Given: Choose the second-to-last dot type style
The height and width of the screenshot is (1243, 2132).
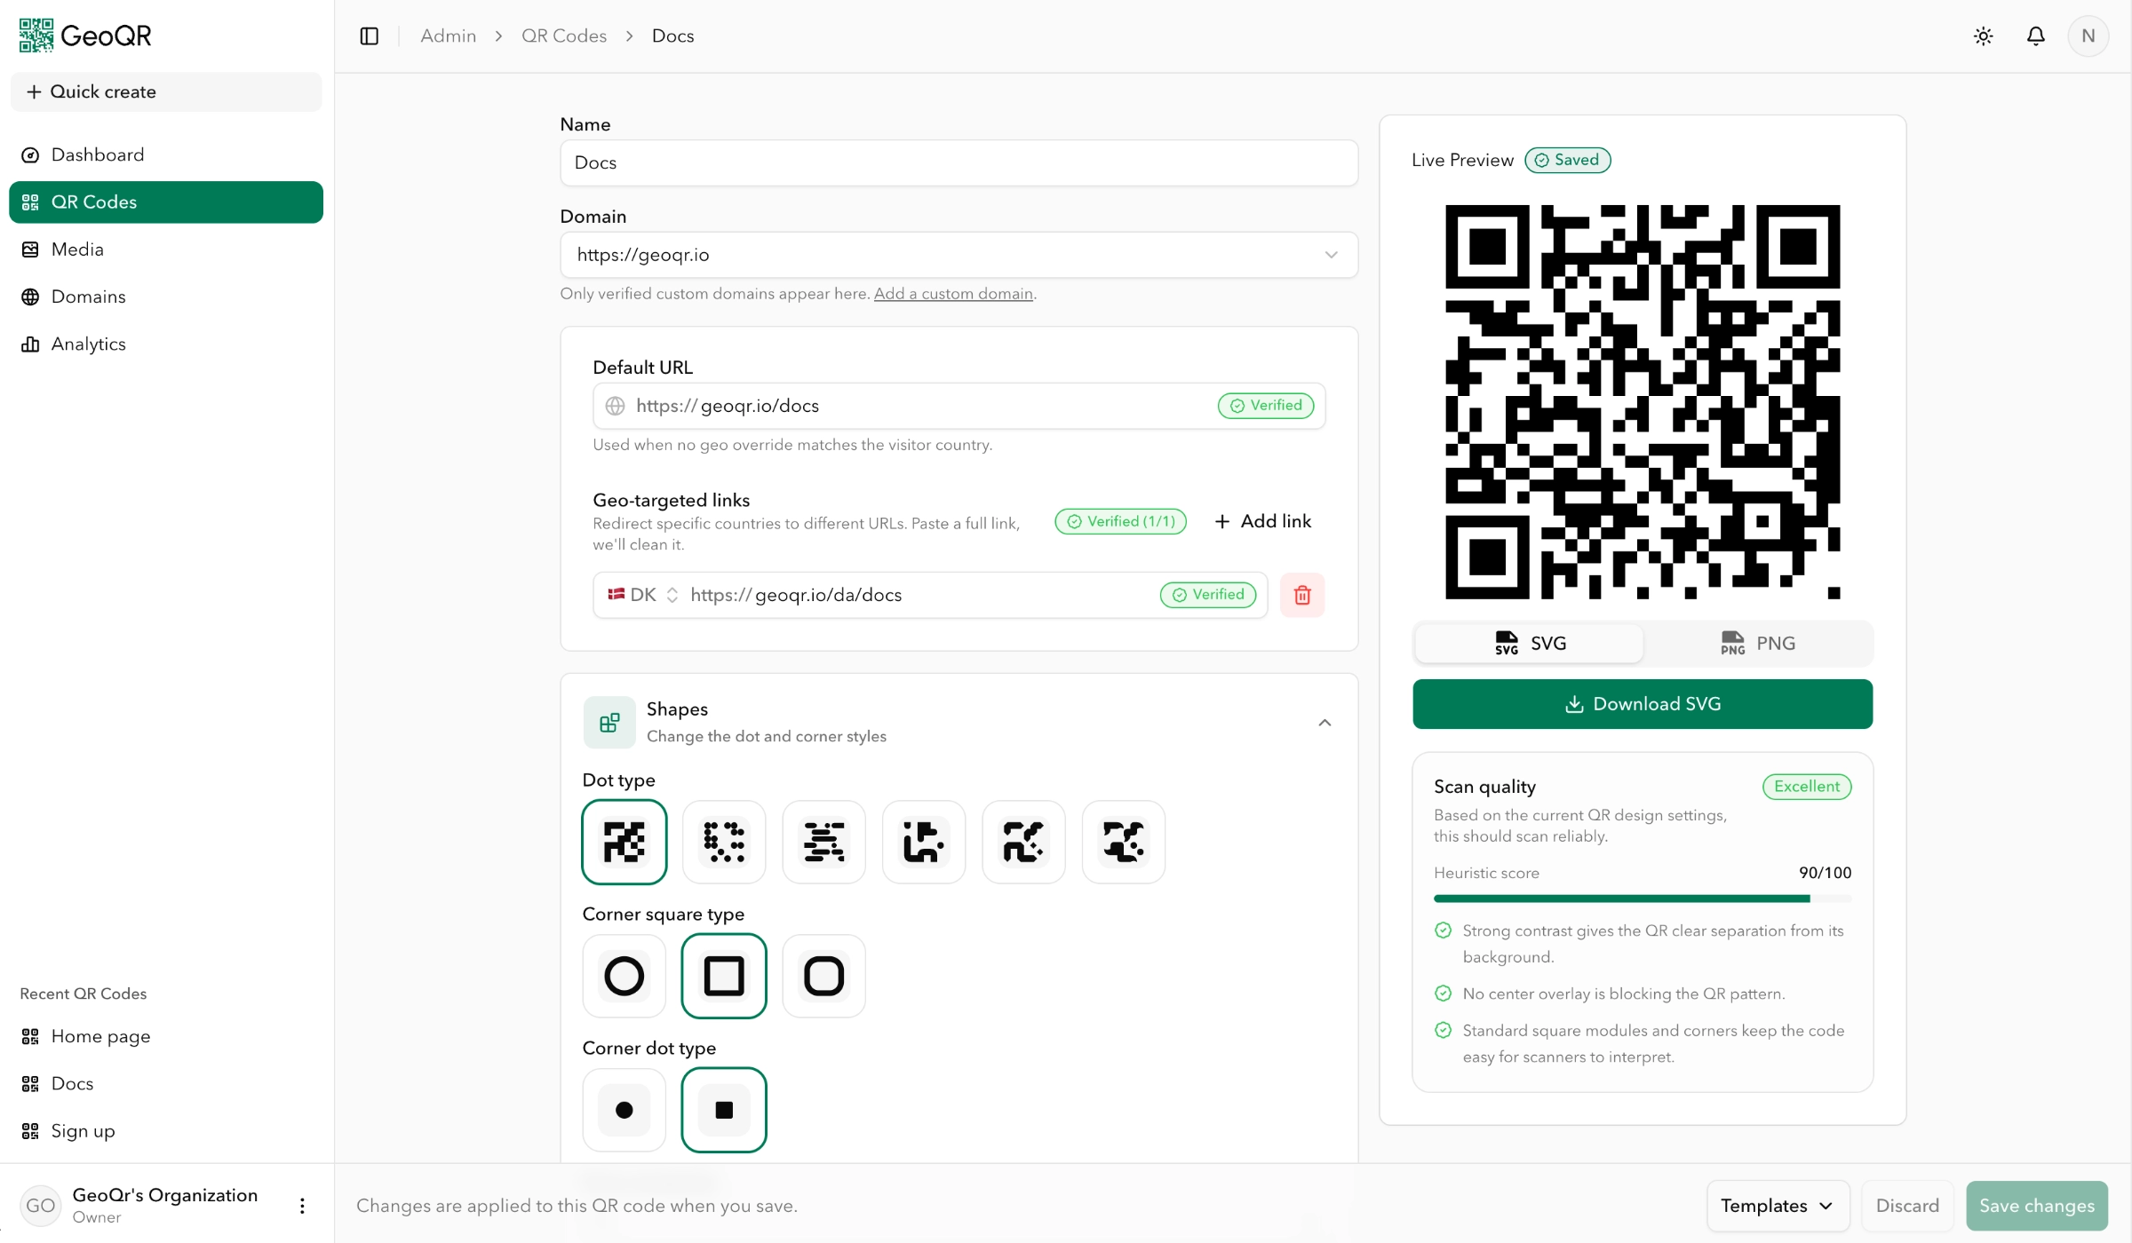Looking at the screenshot, I should pos(1023,842).
